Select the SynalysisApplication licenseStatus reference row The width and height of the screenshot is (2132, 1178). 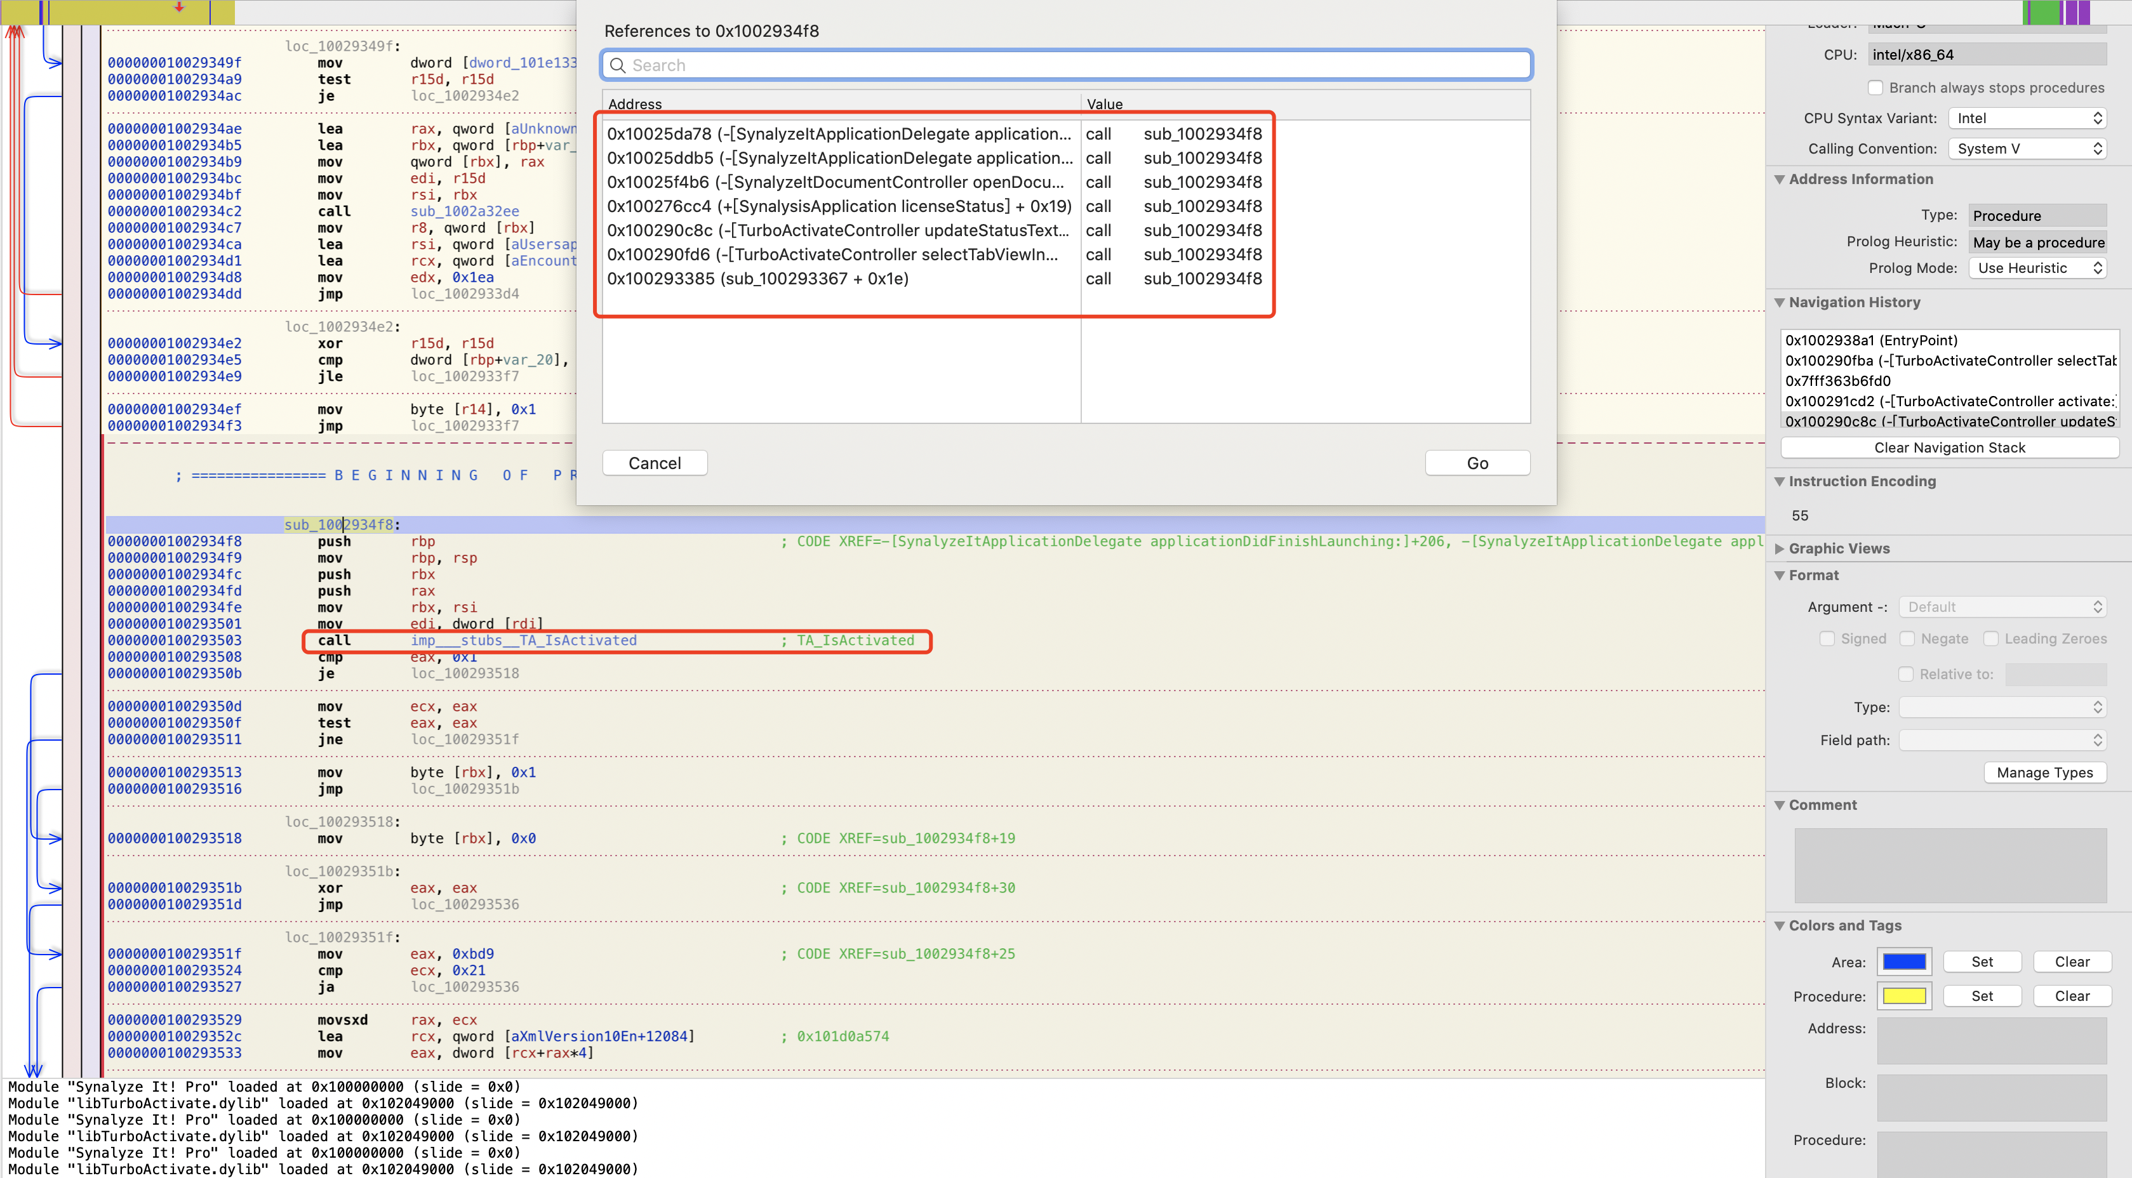(839, 206)
